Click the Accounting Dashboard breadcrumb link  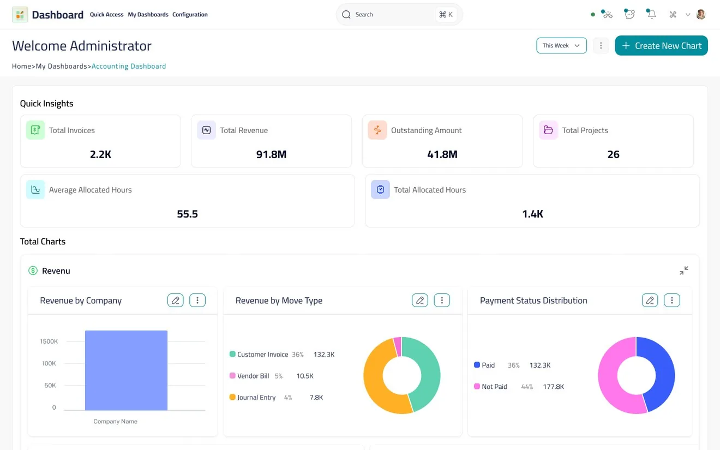tap(129, 66)
